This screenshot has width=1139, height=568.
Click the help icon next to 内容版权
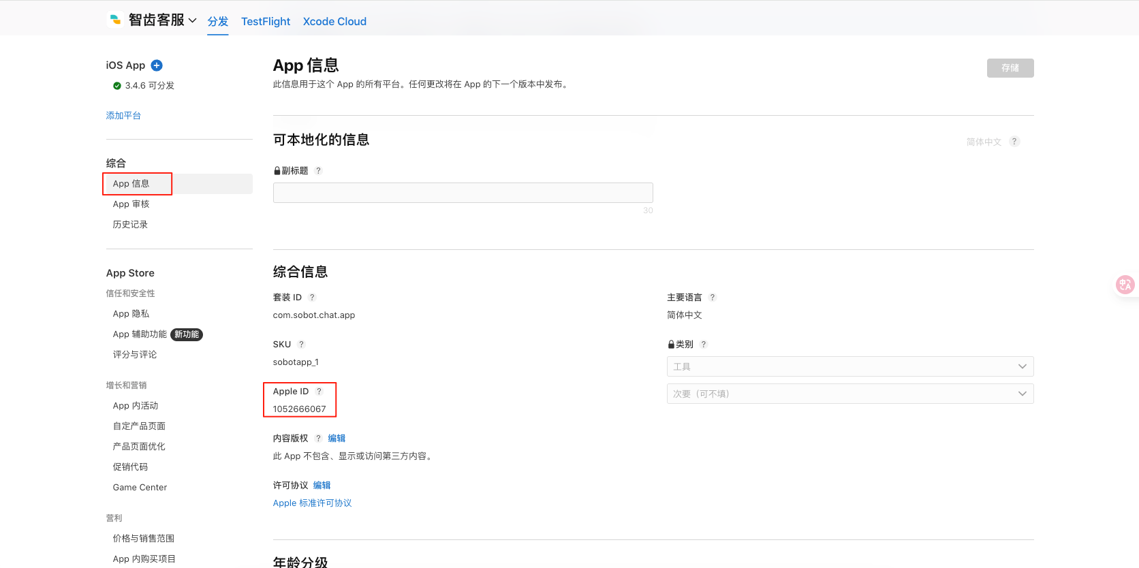(318, 439)
